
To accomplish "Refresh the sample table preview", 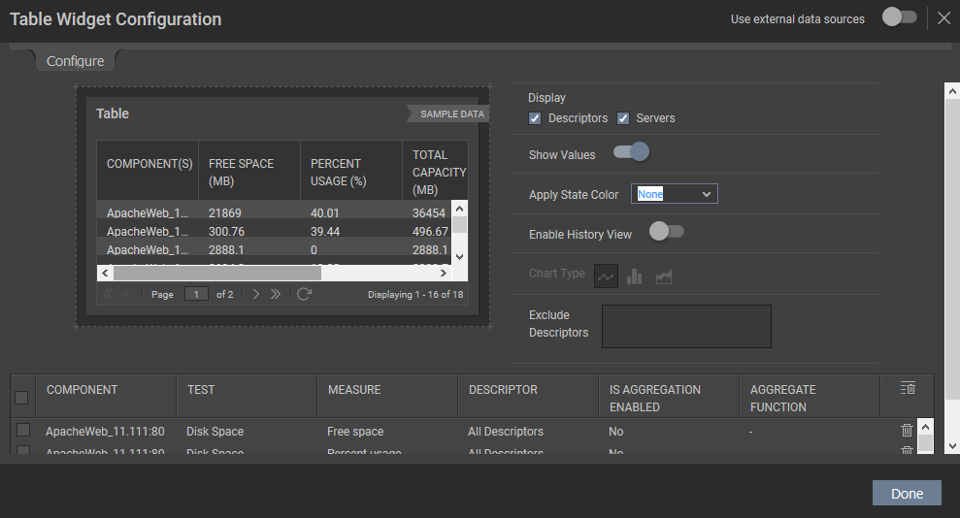I will pyautogui.click(x=304, y=294).
